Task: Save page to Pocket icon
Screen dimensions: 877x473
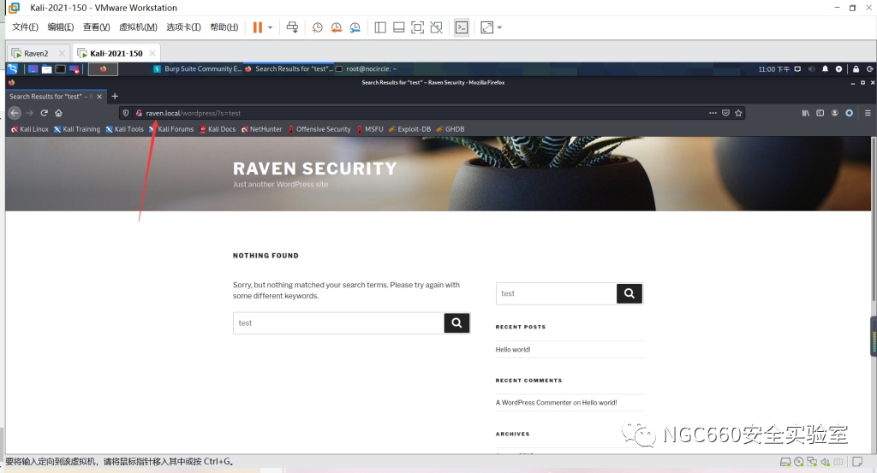Action: pos(725,113)
